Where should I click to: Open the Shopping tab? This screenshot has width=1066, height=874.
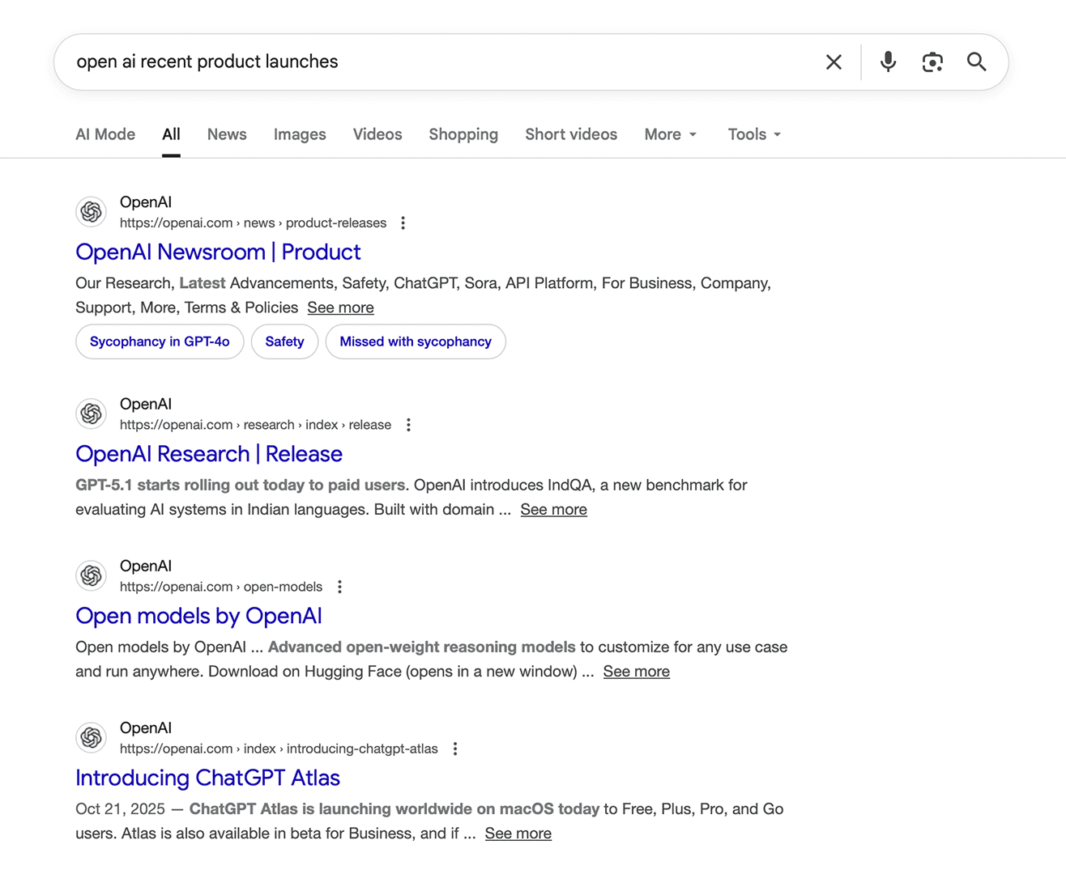tap(463, 134)
